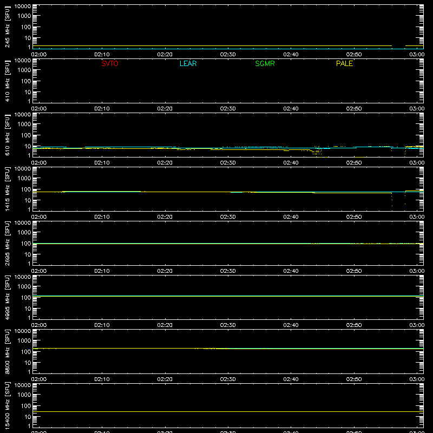Screen dimensions: 433x433
Task: Click the 1000 tick label of 4995 MHz panel
Action: tap(24, 287)
